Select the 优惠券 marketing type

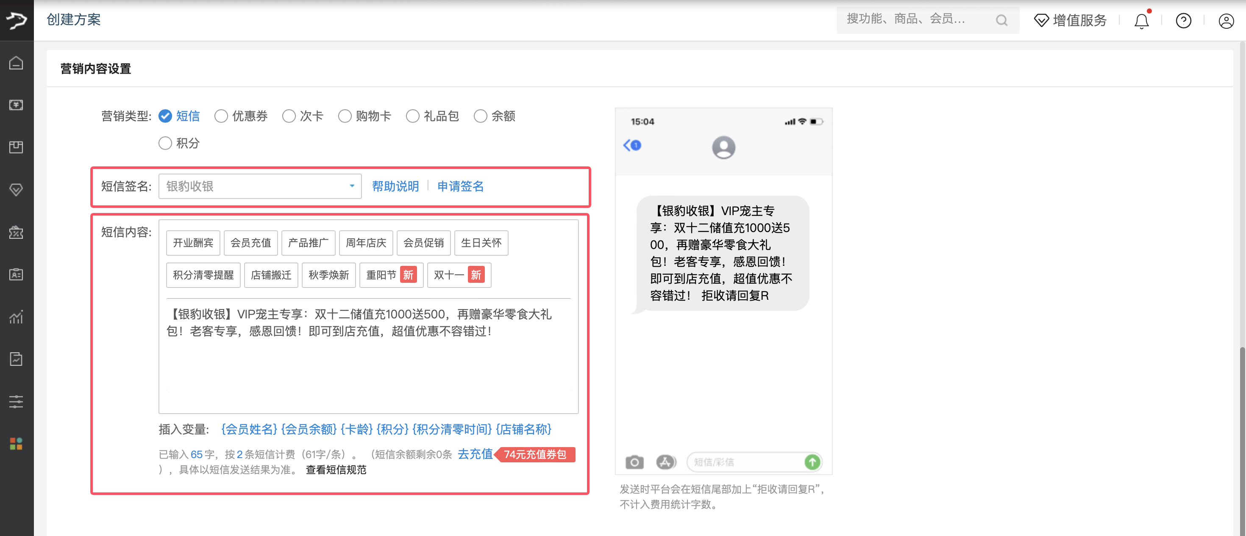222,116
